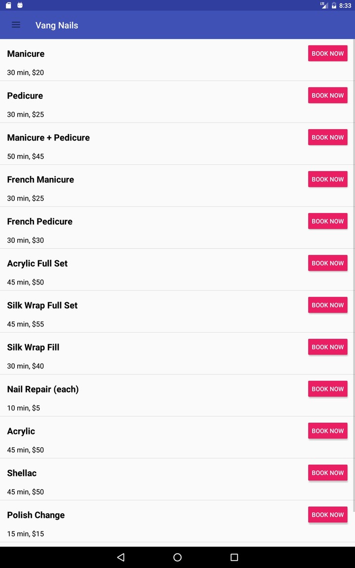Tap the SD card status icon

click(8, 5)
